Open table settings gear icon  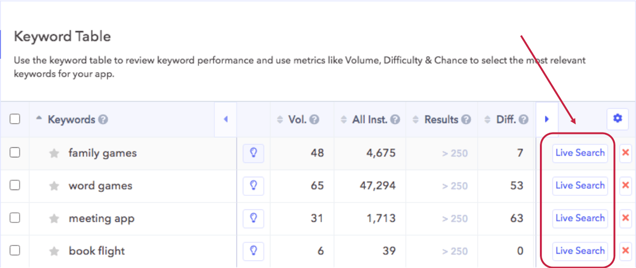click(x=617, y=119)
